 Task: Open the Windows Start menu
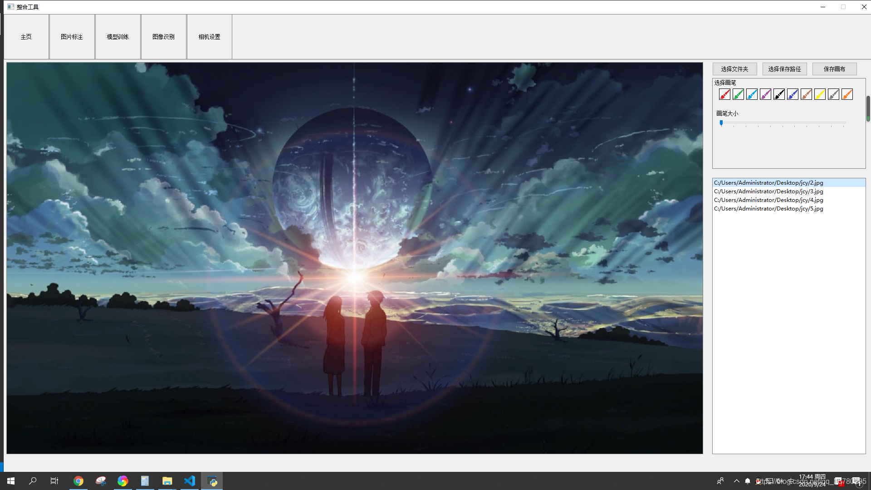click(x=11, y=481)
